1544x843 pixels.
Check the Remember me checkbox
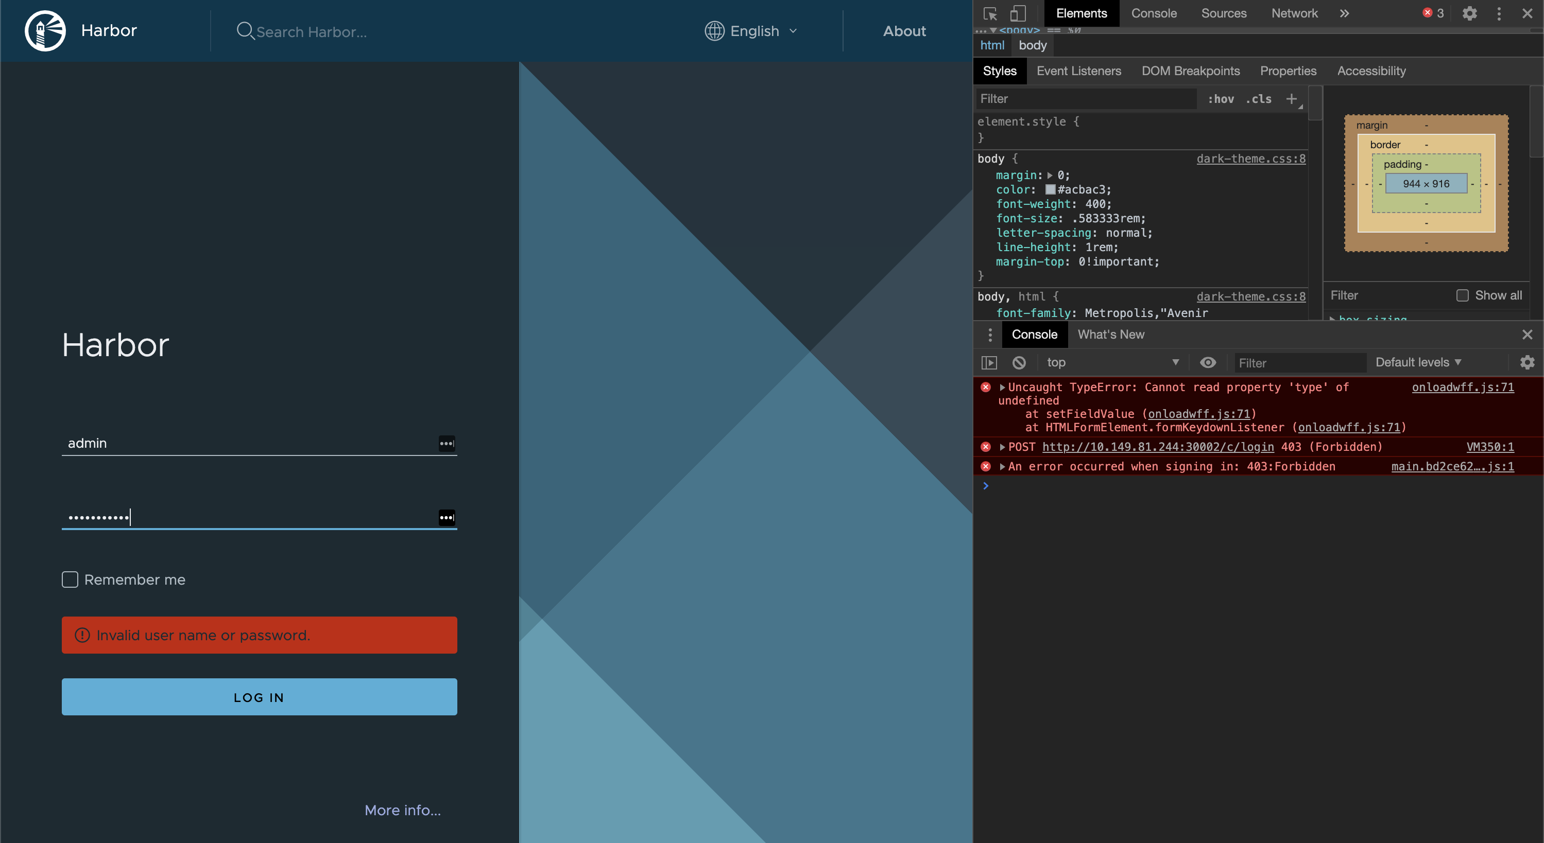coord(70,579)
